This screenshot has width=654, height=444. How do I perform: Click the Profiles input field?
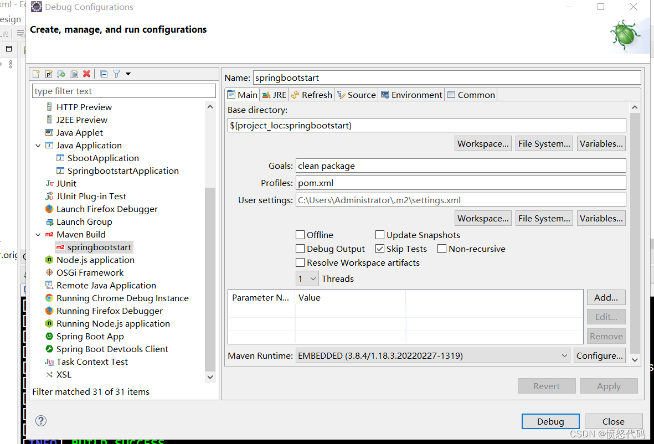pos(461,183)
